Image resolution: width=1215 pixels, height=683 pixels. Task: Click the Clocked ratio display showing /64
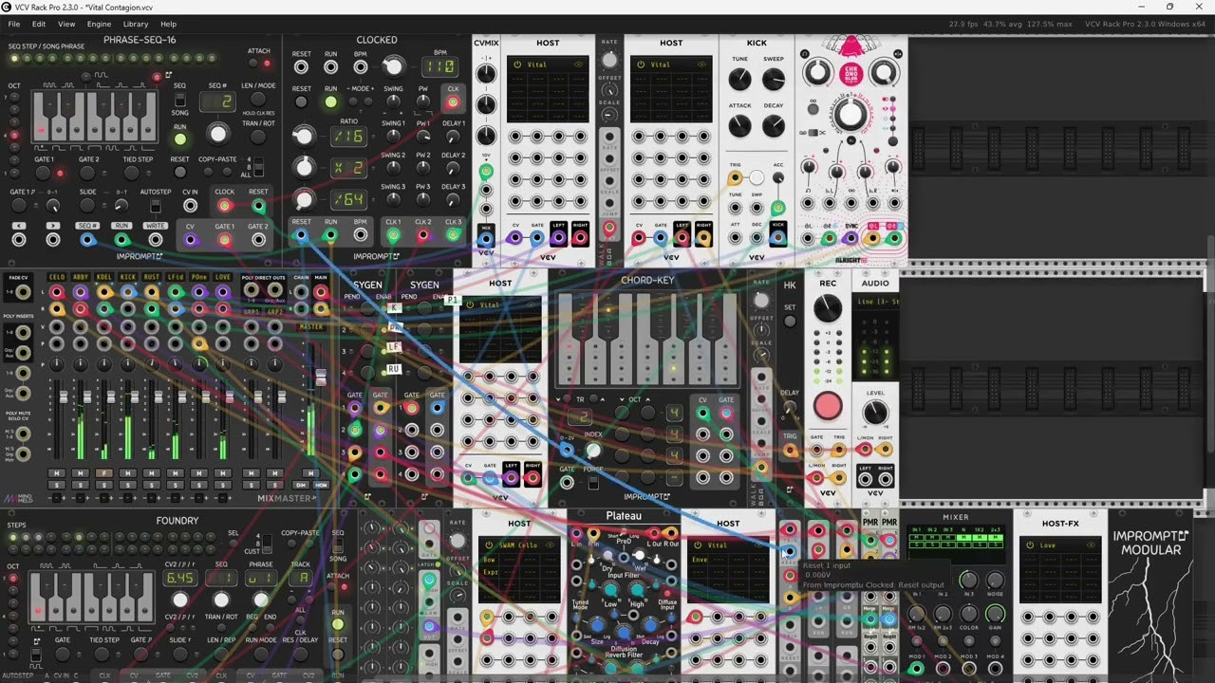(x=349, y=199)
